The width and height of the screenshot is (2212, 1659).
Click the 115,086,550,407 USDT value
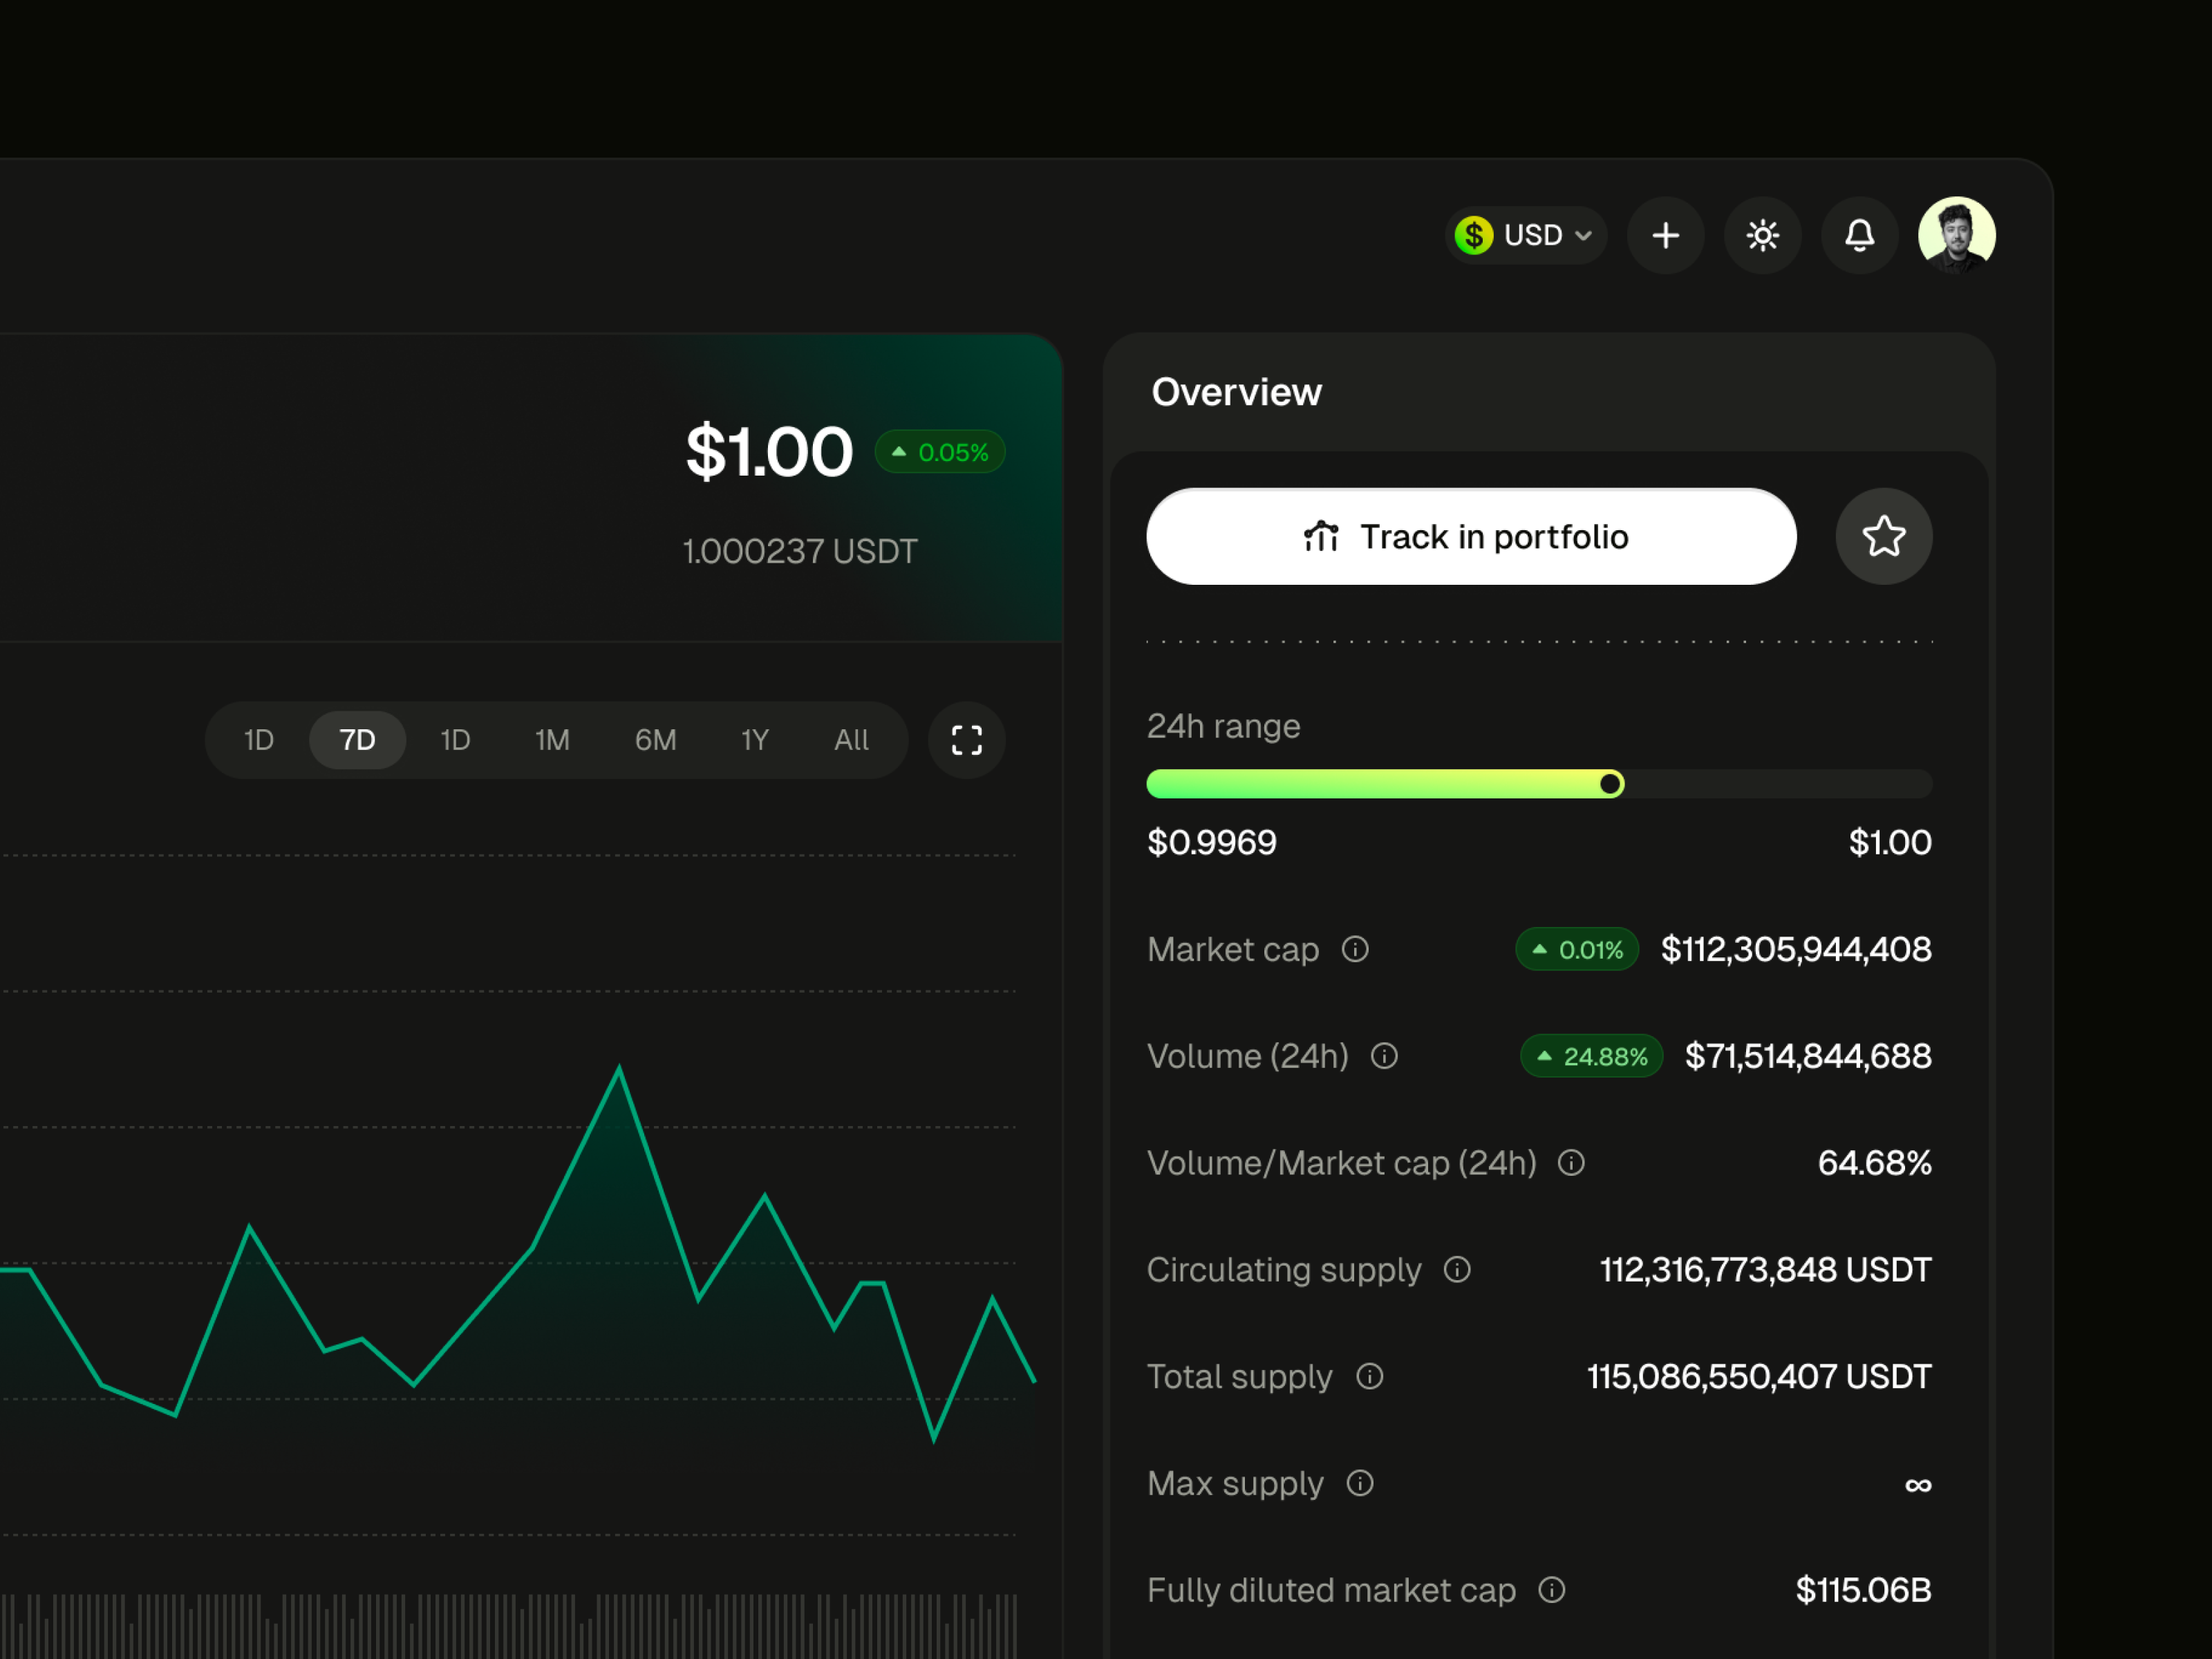[1759, 1376]
